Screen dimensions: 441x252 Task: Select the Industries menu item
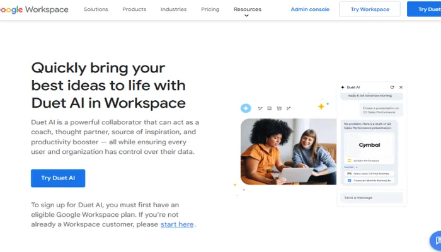[173, 9]
